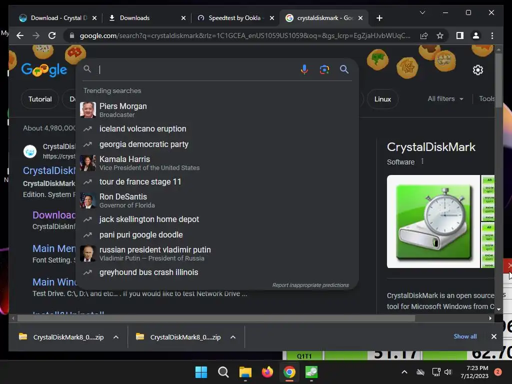
Task: Select tour de france stage 11 suggestion
Action: (217, 181)
